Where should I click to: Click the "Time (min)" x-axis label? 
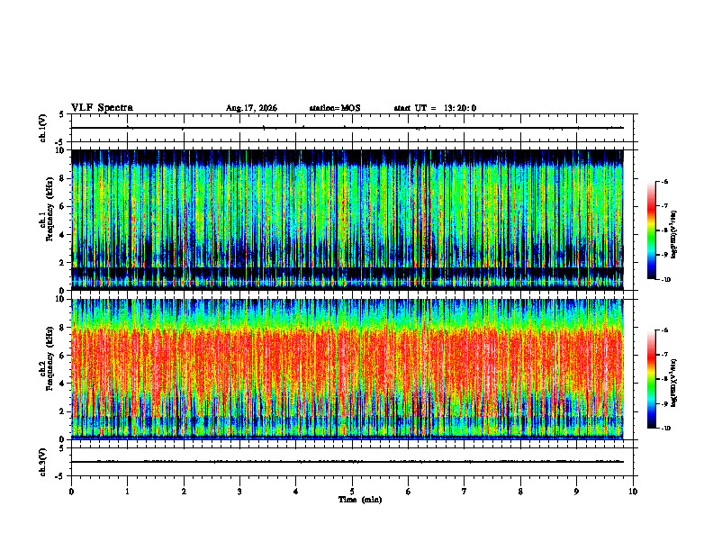point(360,500)
